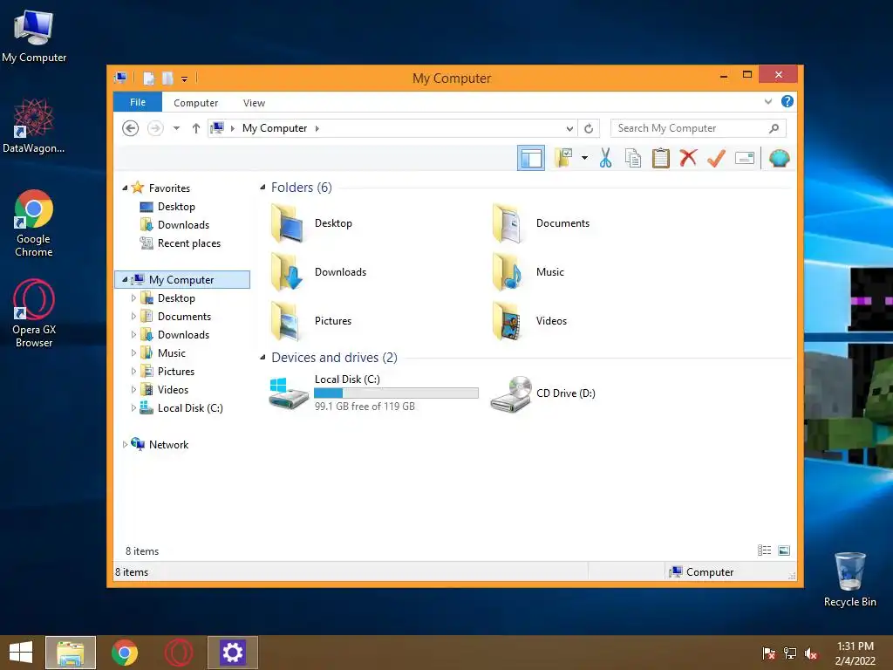Select the Documents folder in content pane

pyautogui.click(x=541, y=223)
